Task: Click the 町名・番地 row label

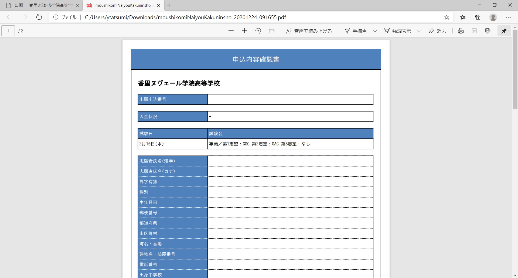Action: [x=173, y=244]
